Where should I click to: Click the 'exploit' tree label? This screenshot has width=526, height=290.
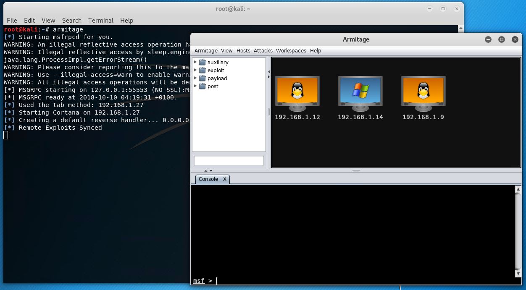pos(216,70)
